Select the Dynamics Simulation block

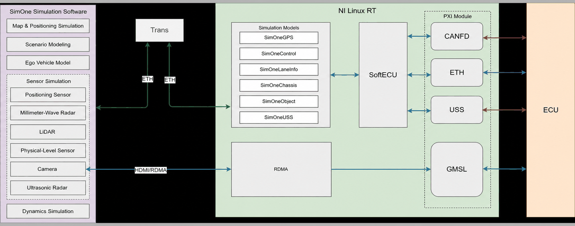(x=48, y=211)
